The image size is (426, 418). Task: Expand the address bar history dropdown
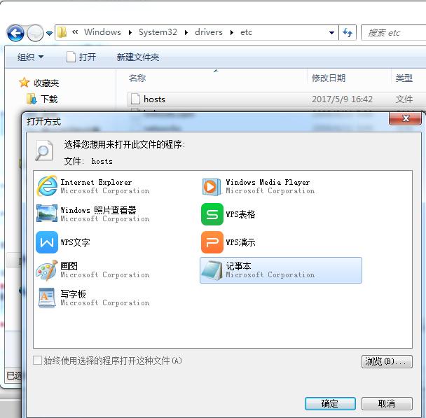[x=331, y=33]
